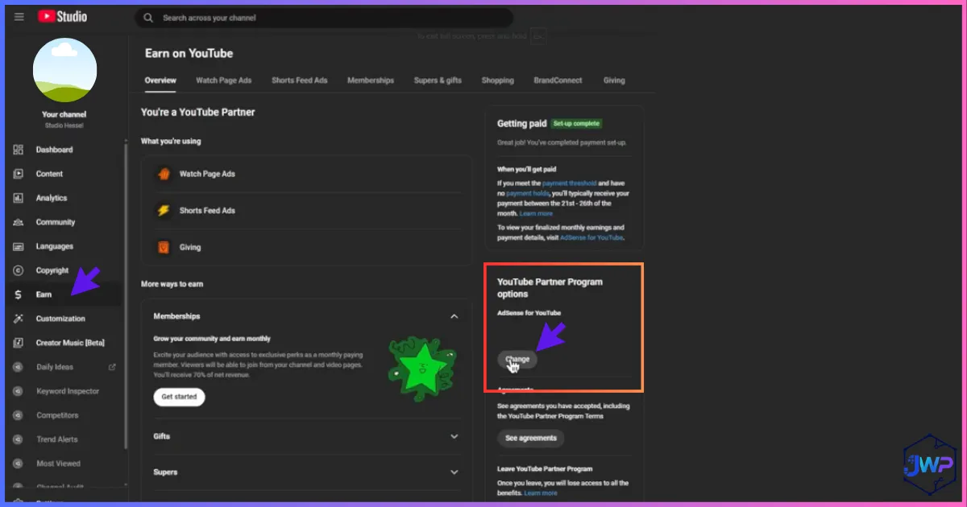The height and width of the screenshot is (507, 967).
Task: Open Learn more under Leave YouTube Partner Program
Action: click(540, 493)
